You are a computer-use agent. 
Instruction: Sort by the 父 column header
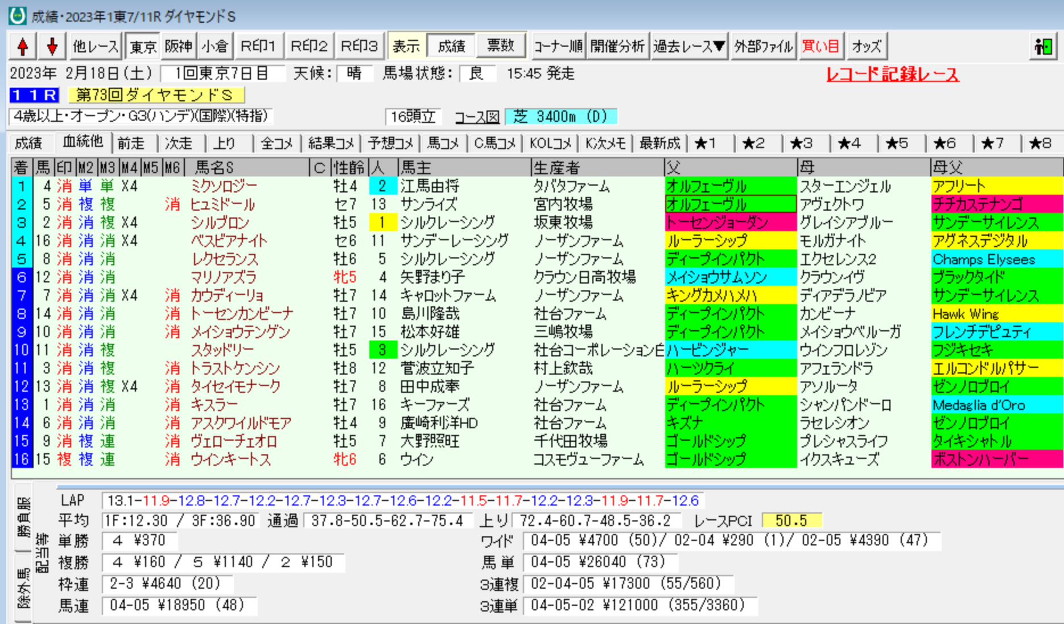731,167
